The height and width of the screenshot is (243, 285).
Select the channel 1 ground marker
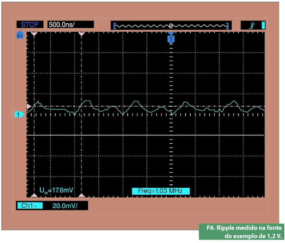pyautogui.click(x=20, y=115)
